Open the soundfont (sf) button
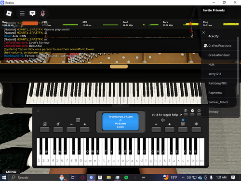 click(58, 129)
